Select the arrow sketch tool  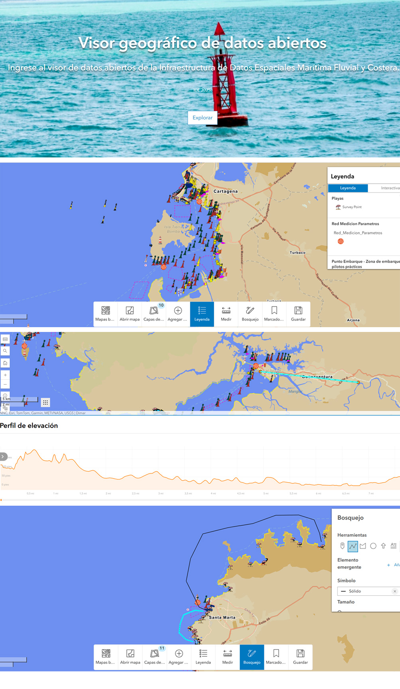(383, 546)
